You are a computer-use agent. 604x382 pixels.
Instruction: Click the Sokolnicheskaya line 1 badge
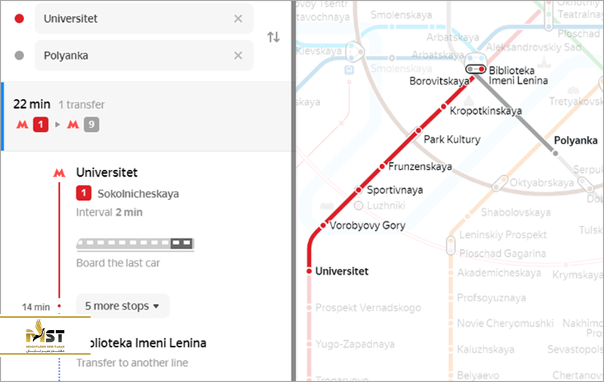84,194
